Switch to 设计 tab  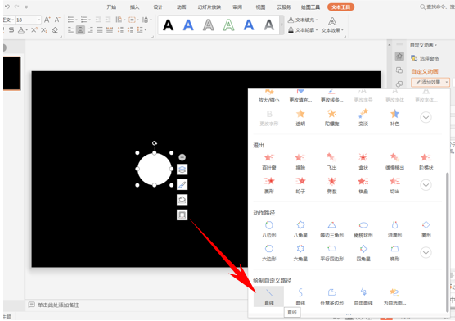point(158,7)
